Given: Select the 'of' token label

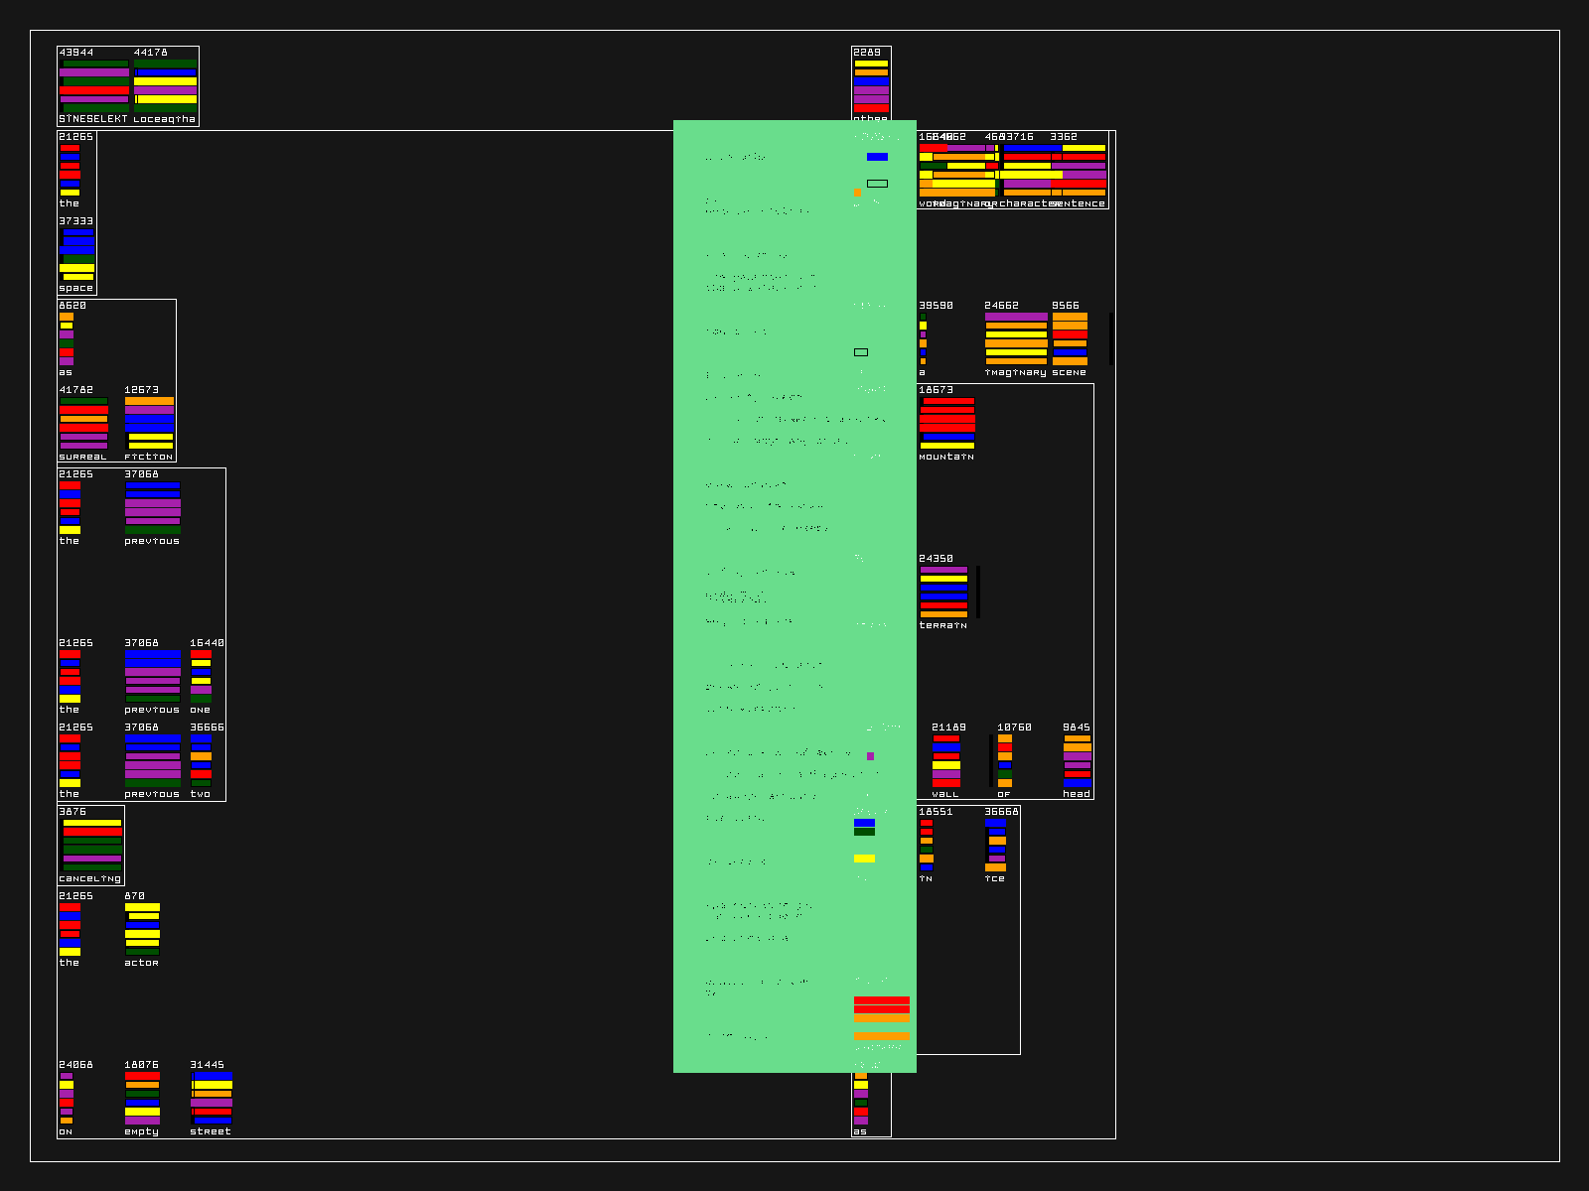Looking at the screenshot, I should coord(1004,794).
